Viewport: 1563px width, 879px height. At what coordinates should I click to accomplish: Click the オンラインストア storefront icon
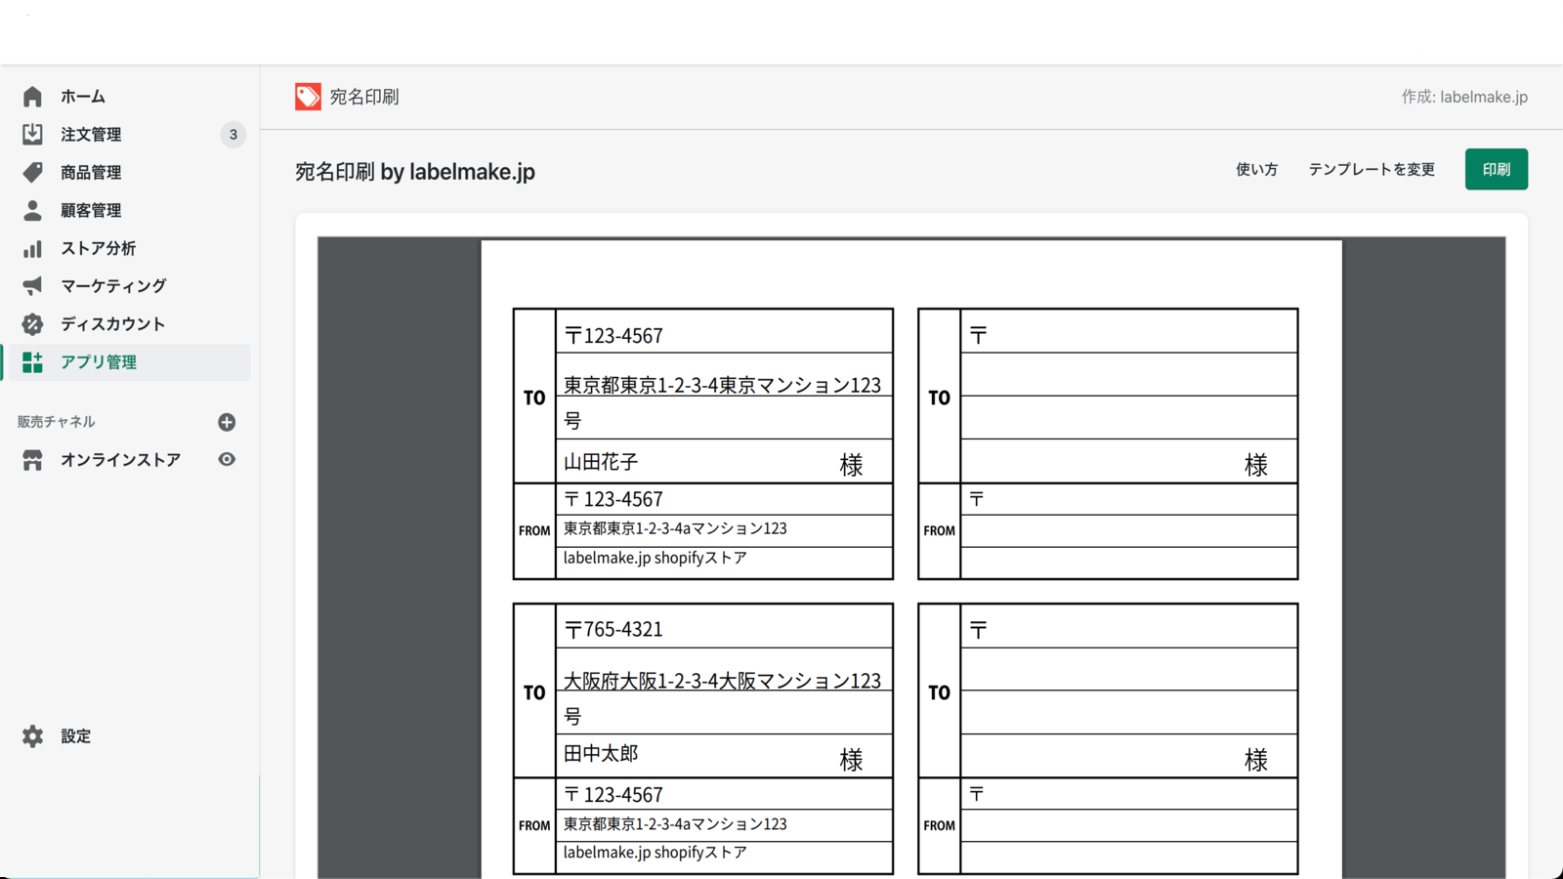[32, 460]
